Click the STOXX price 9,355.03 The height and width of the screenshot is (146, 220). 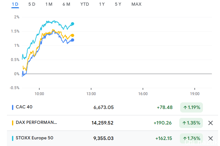[x=103, y=138]
